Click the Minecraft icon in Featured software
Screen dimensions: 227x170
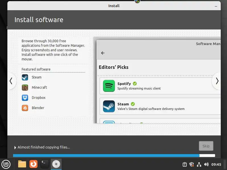point(25,88)
